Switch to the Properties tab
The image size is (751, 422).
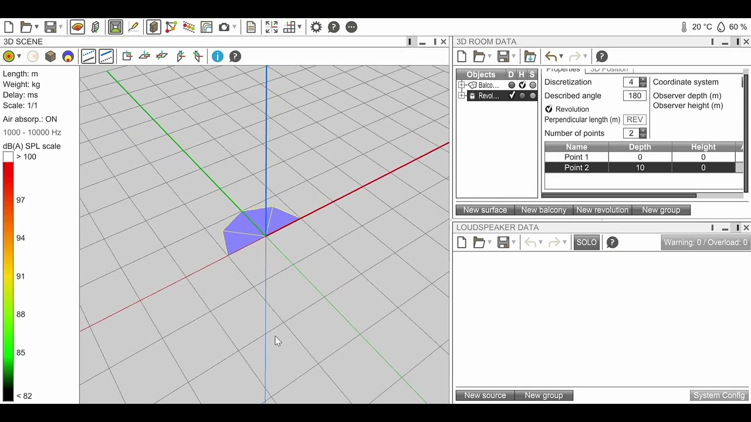coord(563,69)
